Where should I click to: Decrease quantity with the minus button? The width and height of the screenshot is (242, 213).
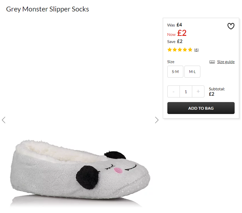pos(173,92)
